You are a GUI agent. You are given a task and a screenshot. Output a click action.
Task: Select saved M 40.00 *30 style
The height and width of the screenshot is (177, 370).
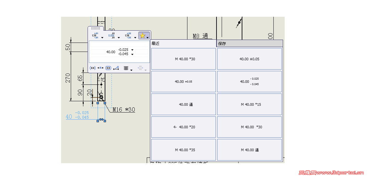[249, 127]
